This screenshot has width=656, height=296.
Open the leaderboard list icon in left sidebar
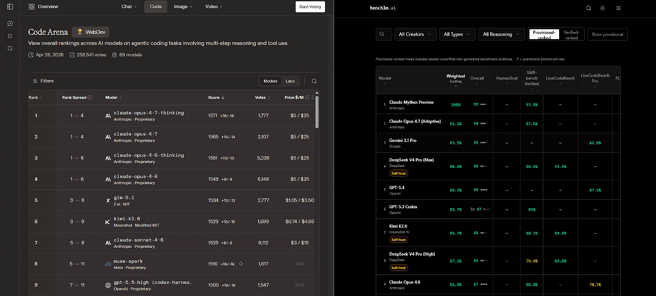[x=10, y=36]
